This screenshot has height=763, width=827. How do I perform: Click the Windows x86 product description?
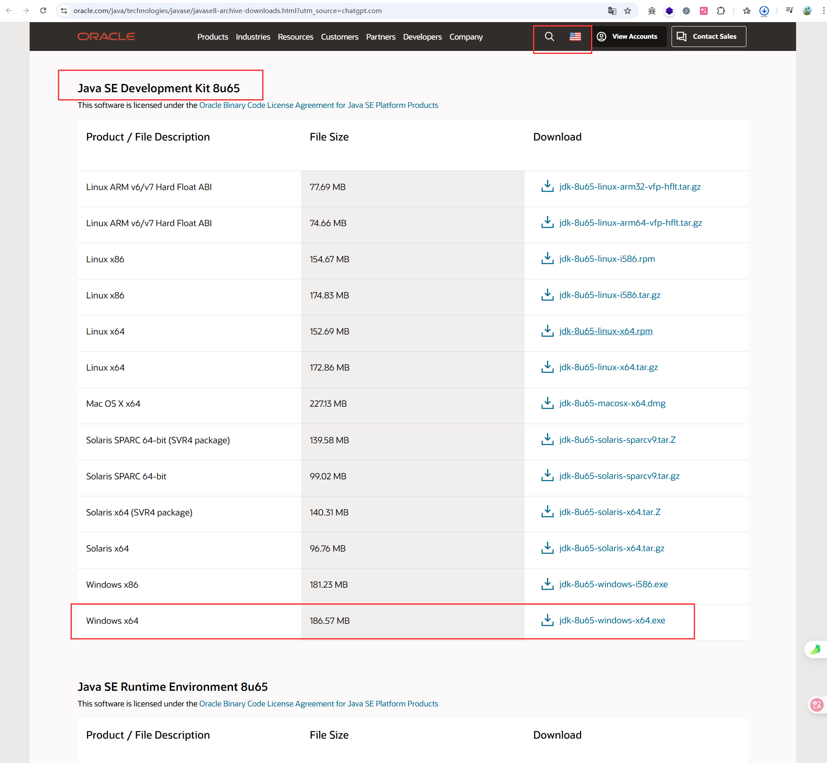pyautogui.click(x=112, y=585)
